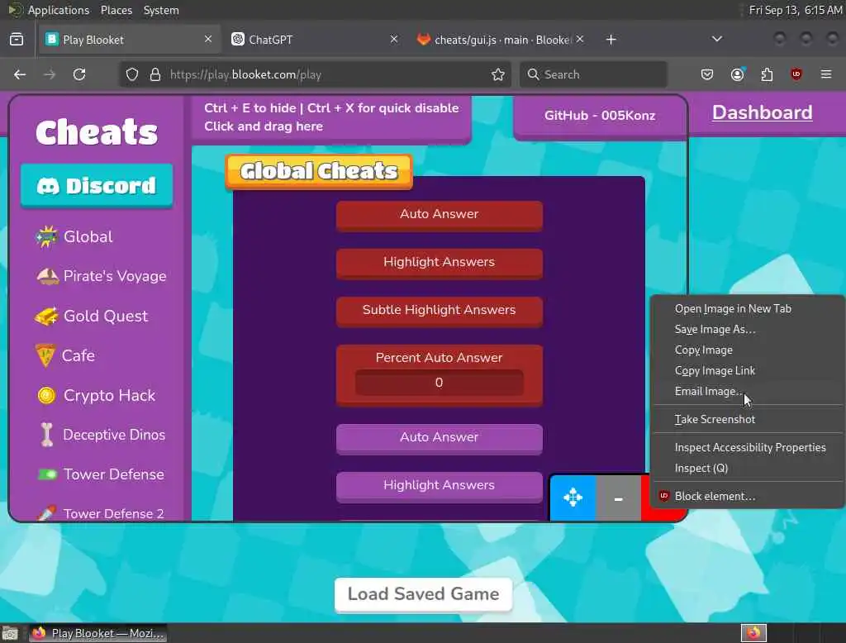Minimize the cheats GUI with minus button

click(x=618, y=498)
